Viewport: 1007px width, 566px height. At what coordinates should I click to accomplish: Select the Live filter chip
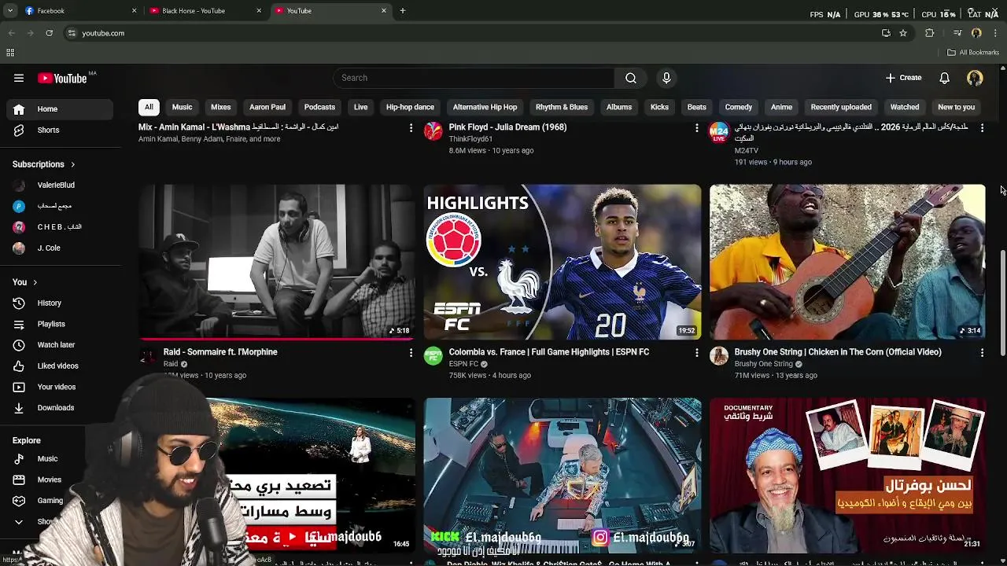[360, 107]
